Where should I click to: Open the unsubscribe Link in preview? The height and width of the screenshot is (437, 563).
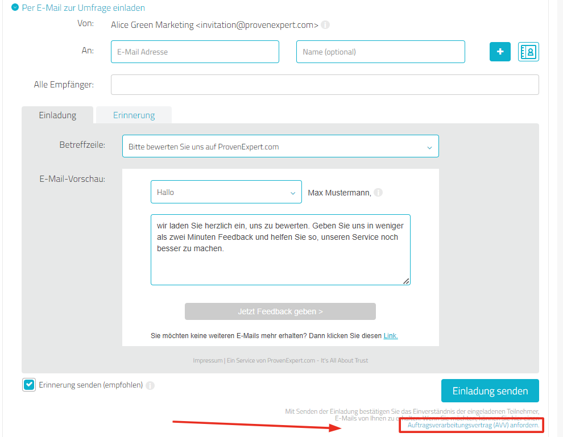pos(391,336)
